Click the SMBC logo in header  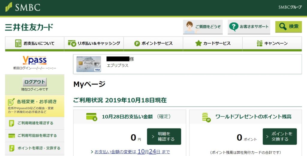click(22, 7)
